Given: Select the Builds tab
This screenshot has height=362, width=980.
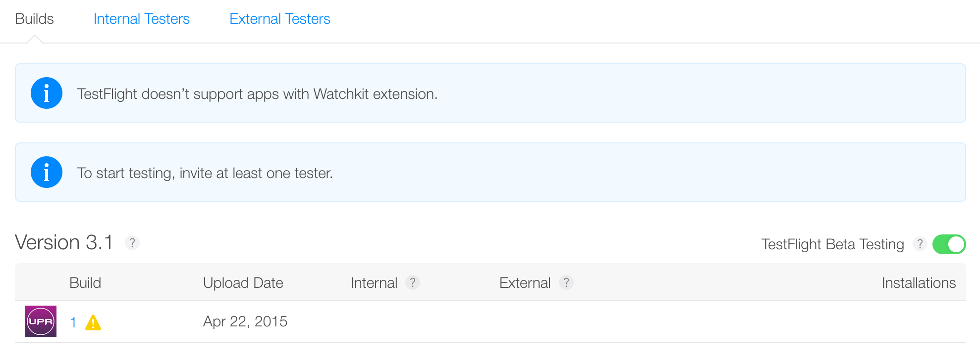Looking at the screenshot, I should click(34, 19).
